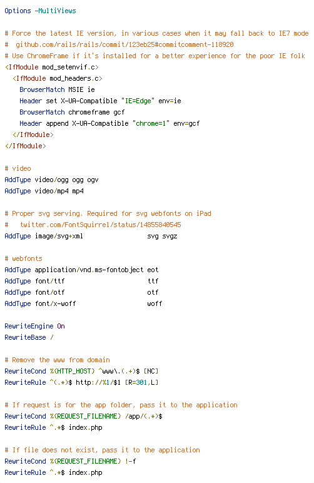Click the twitter.com/FontSquirrel status URL
314x483 pixels.
(x=100, y=225)
